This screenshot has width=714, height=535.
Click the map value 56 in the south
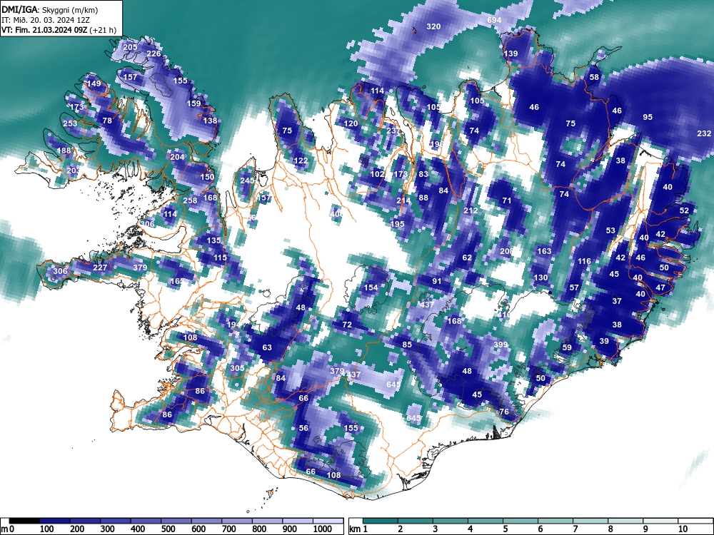point(303,428)
